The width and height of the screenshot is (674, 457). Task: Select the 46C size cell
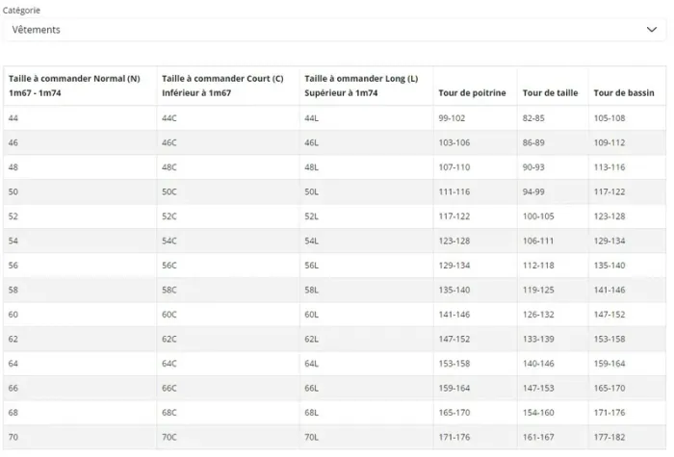(168, 142)
